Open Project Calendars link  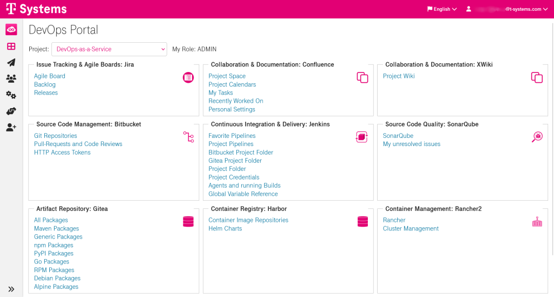(232, 84)
